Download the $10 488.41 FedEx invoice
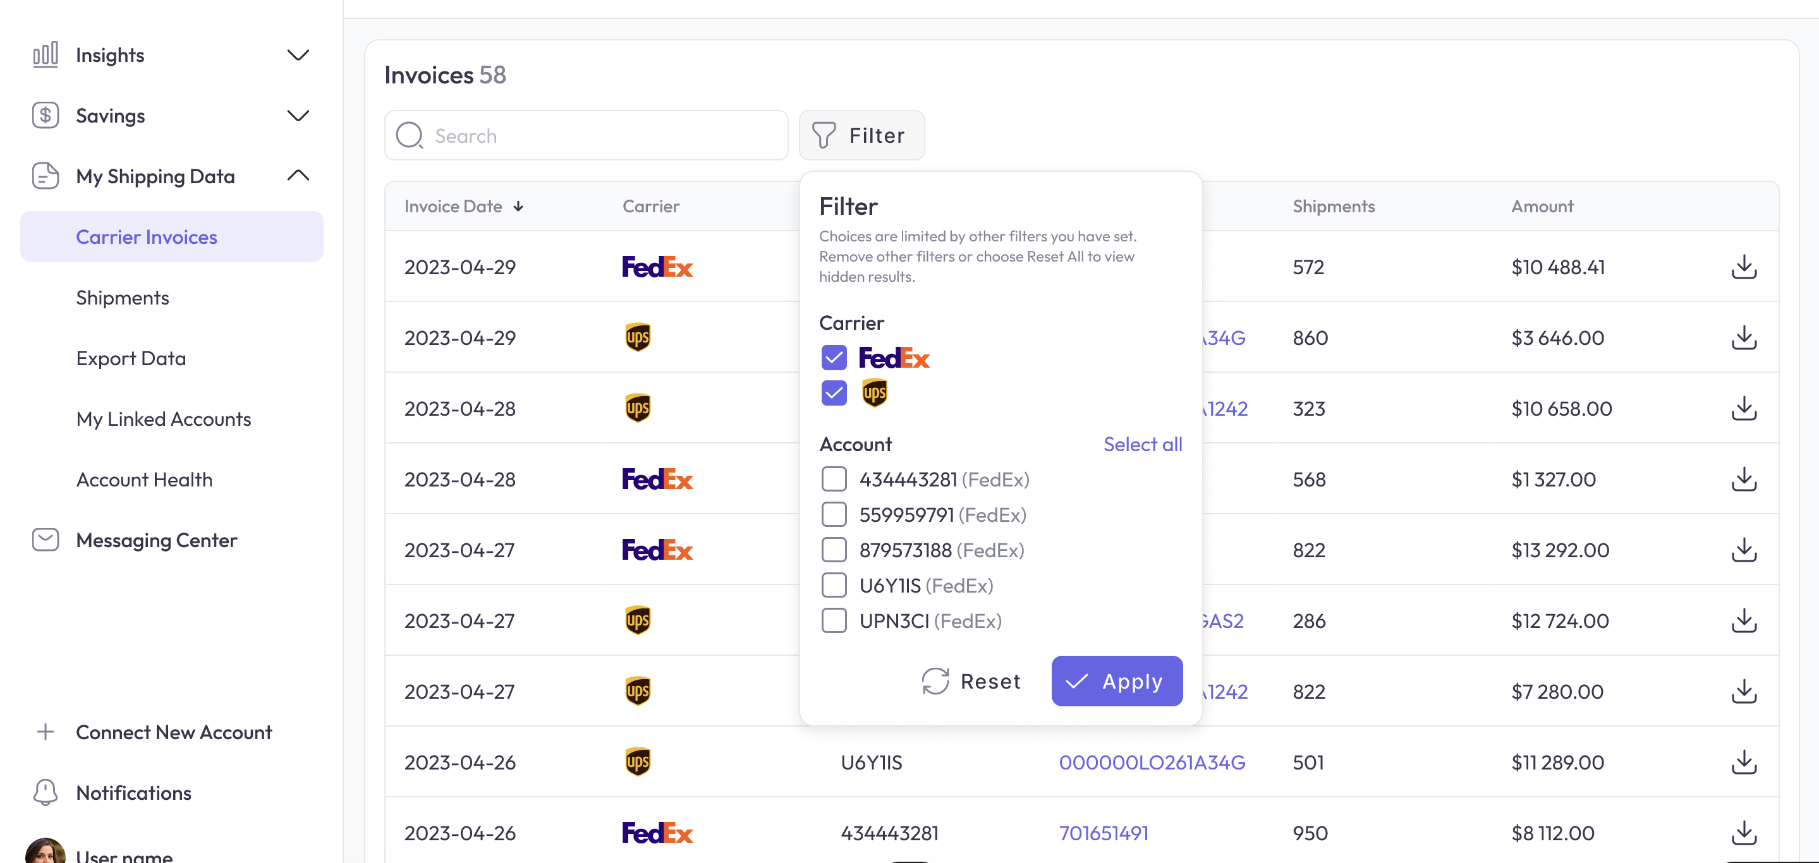This screenshot has height=863, width=1819. (x=1743, y=267)
